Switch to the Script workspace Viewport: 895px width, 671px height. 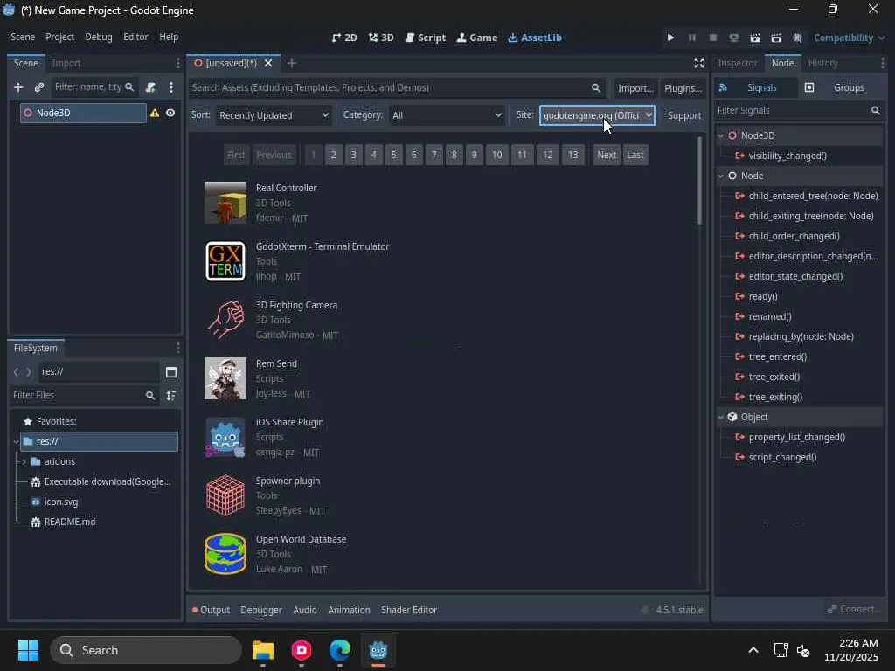click(426, 38)
